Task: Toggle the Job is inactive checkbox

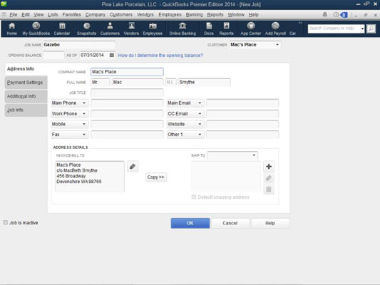Action: pos(5,222)
